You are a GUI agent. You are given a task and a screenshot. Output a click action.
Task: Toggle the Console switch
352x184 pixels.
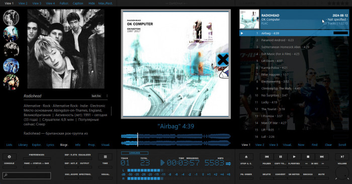pos(9,167)
